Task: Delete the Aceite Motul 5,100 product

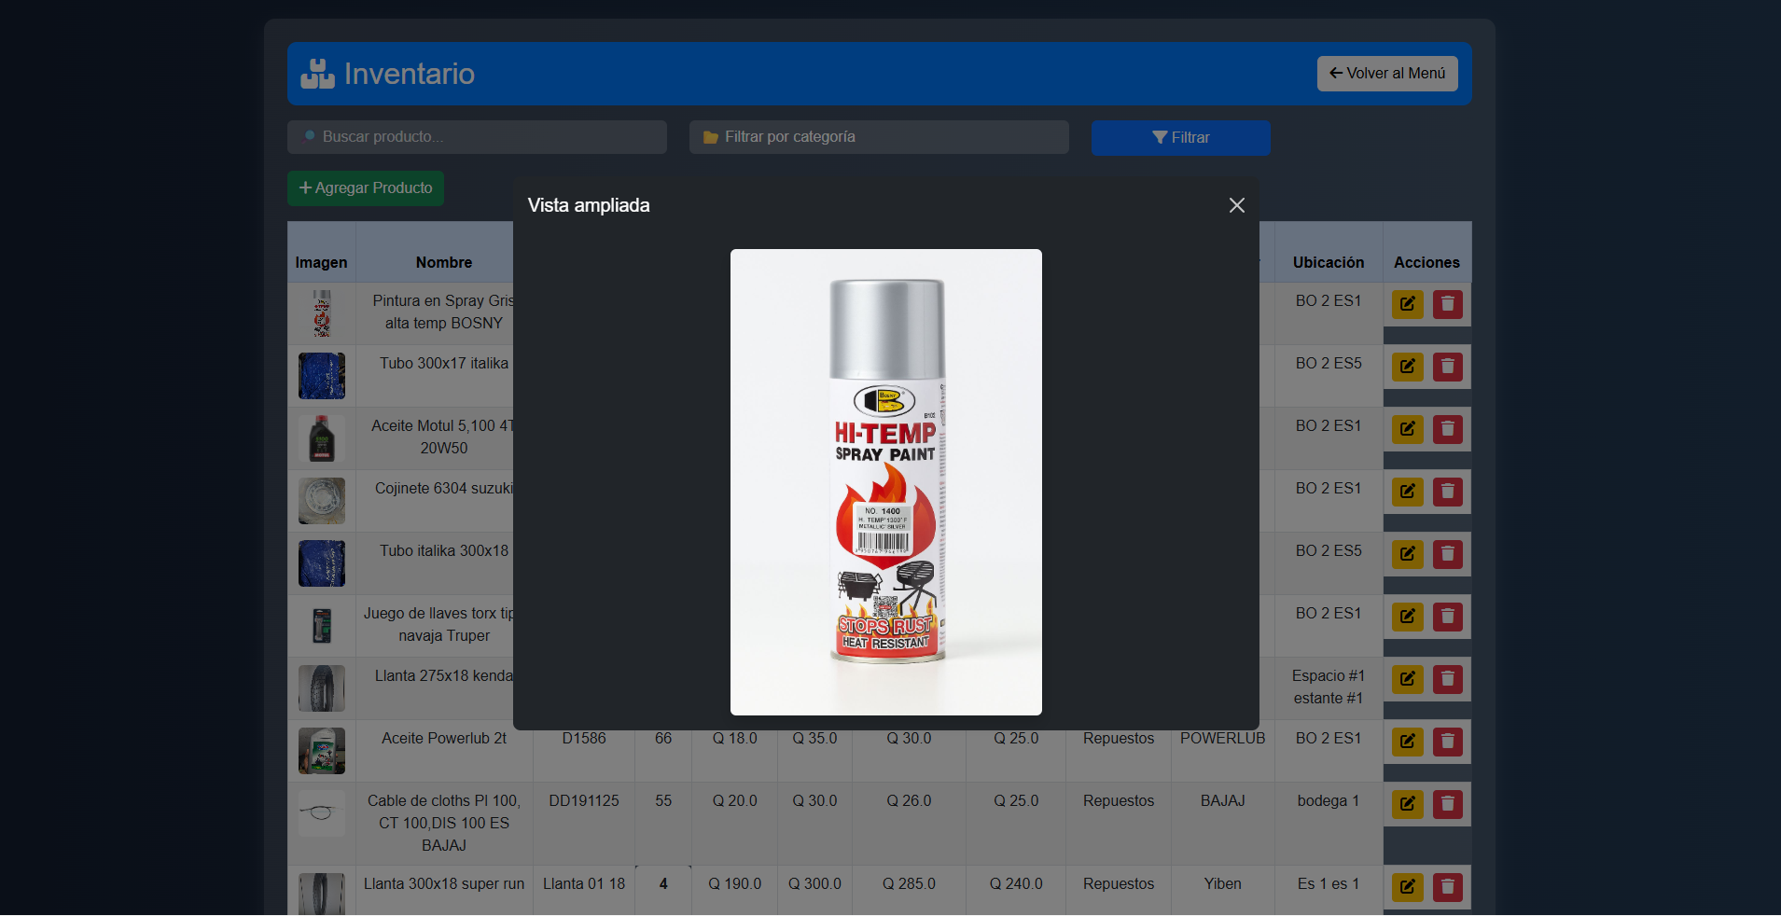Action: 1448,429
